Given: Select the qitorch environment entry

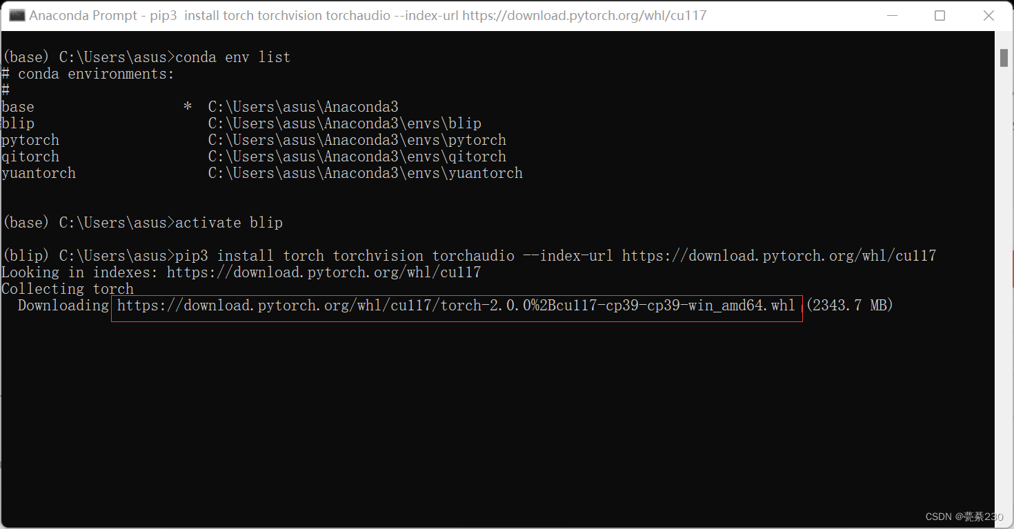Looking at the screenshot, I should [30, 156].
